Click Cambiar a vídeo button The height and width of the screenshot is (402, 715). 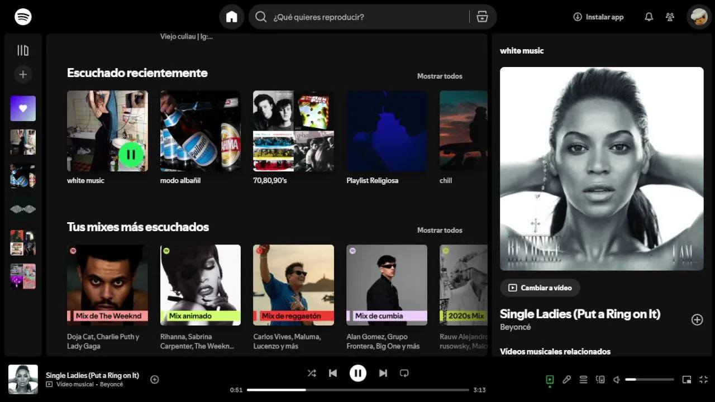tap(540, 288)
